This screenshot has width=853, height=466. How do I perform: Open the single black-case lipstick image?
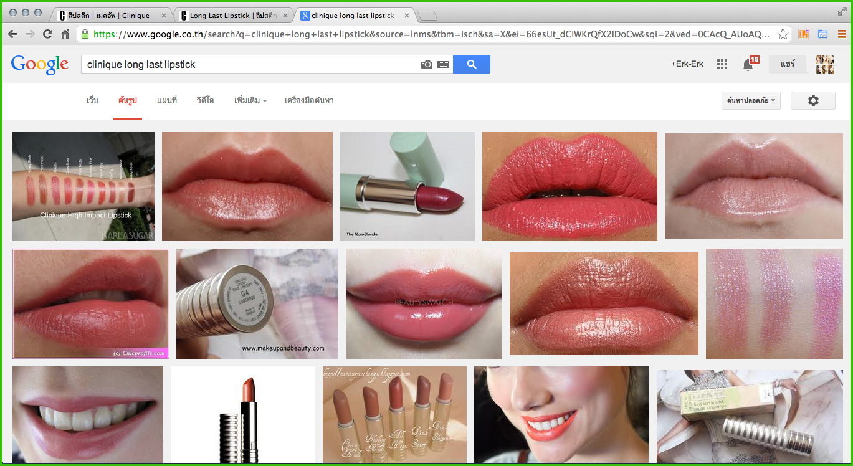[x=243, y=414]
